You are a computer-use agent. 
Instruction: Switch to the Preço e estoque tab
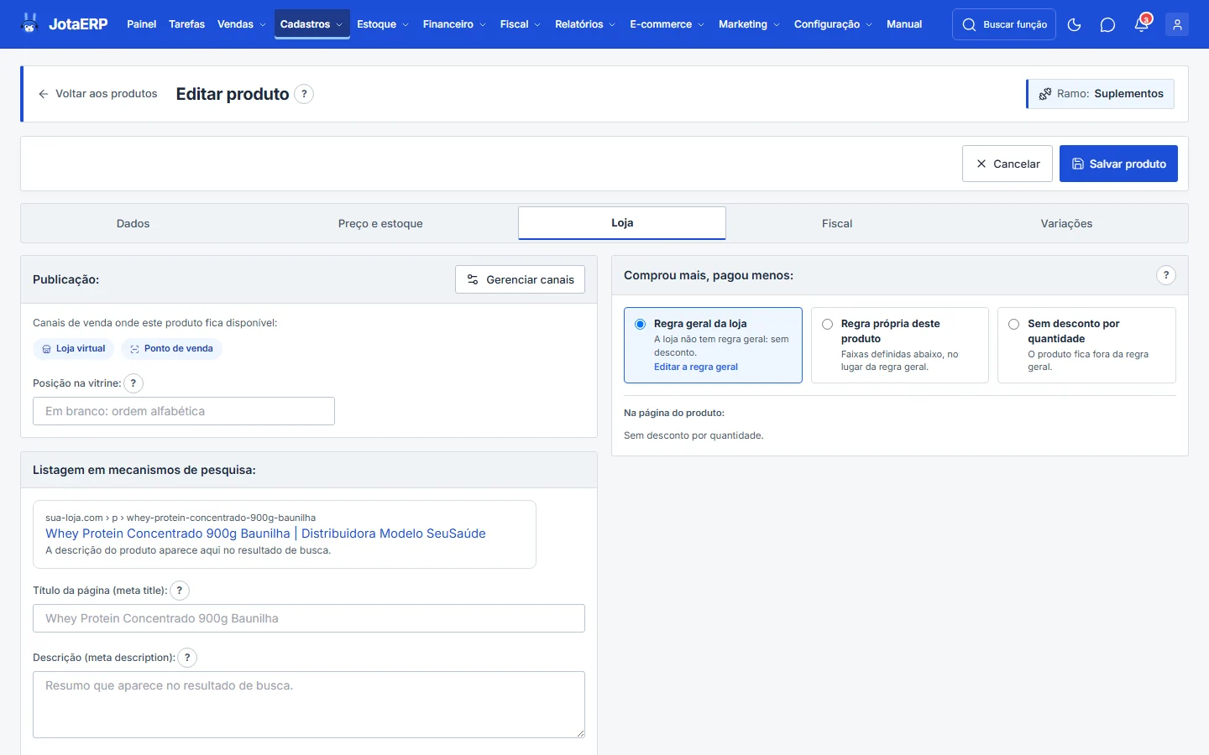click(380, 224)
